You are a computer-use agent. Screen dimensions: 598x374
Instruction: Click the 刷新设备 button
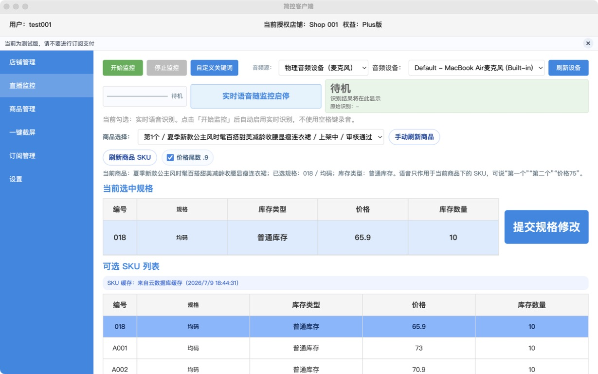tap(568, 68)
